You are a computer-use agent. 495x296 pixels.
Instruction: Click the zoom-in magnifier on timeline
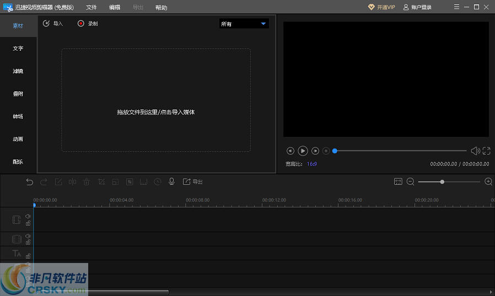pyautogui.click(x=488, y=182)
